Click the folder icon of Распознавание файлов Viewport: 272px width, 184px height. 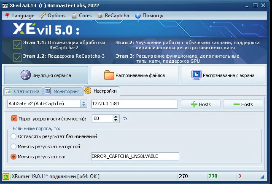click(109, 75)
